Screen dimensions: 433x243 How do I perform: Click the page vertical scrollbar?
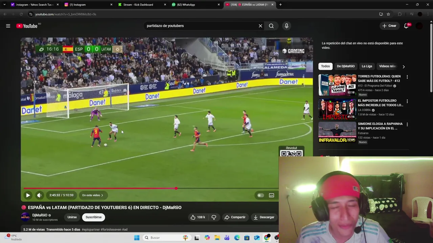click(431, 57)
